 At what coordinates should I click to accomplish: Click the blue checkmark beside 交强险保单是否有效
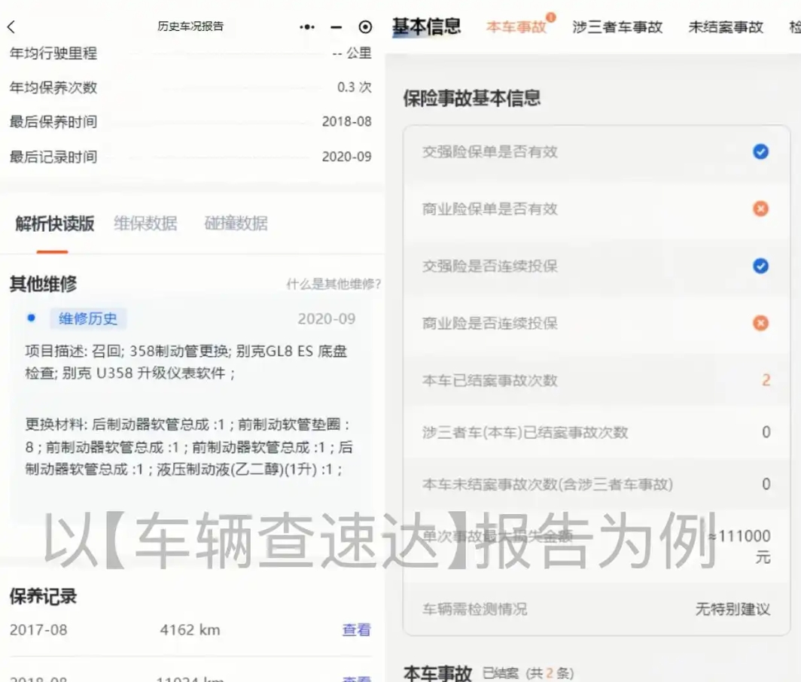coord(760,151)
